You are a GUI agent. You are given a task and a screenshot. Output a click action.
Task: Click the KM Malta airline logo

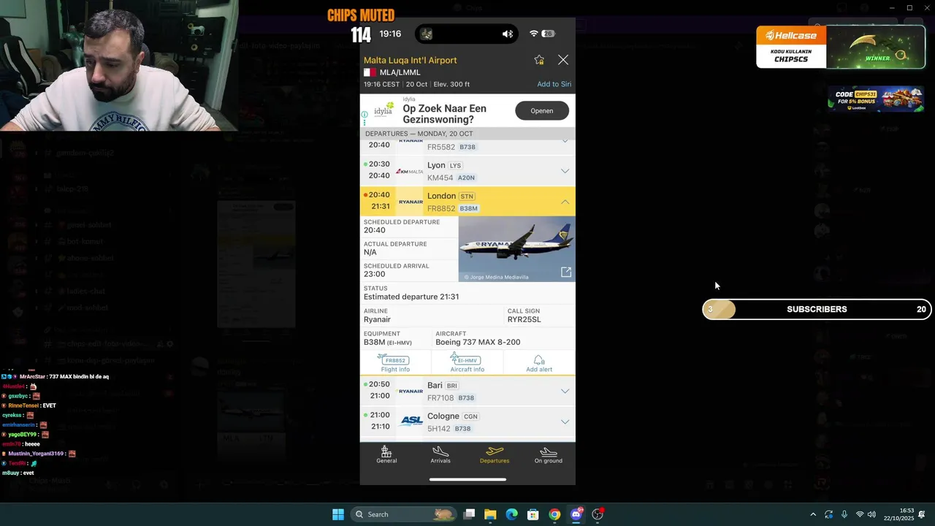[410, 172]
